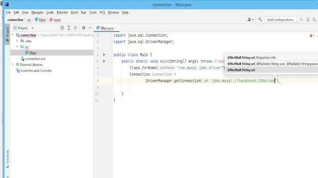
Task: Open the VCS menu
Action: pyautogui.click(x=102, y=12)
